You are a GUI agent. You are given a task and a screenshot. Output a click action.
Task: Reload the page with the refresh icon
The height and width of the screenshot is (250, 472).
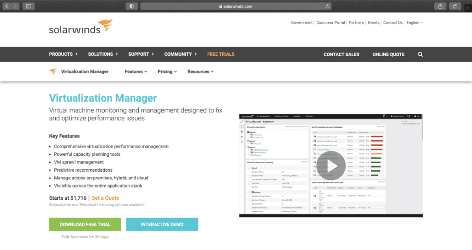tap(328, 6)
